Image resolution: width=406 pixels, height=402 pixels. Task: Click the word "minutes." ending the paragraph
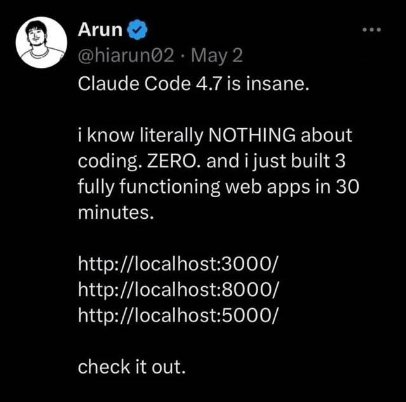116,213
